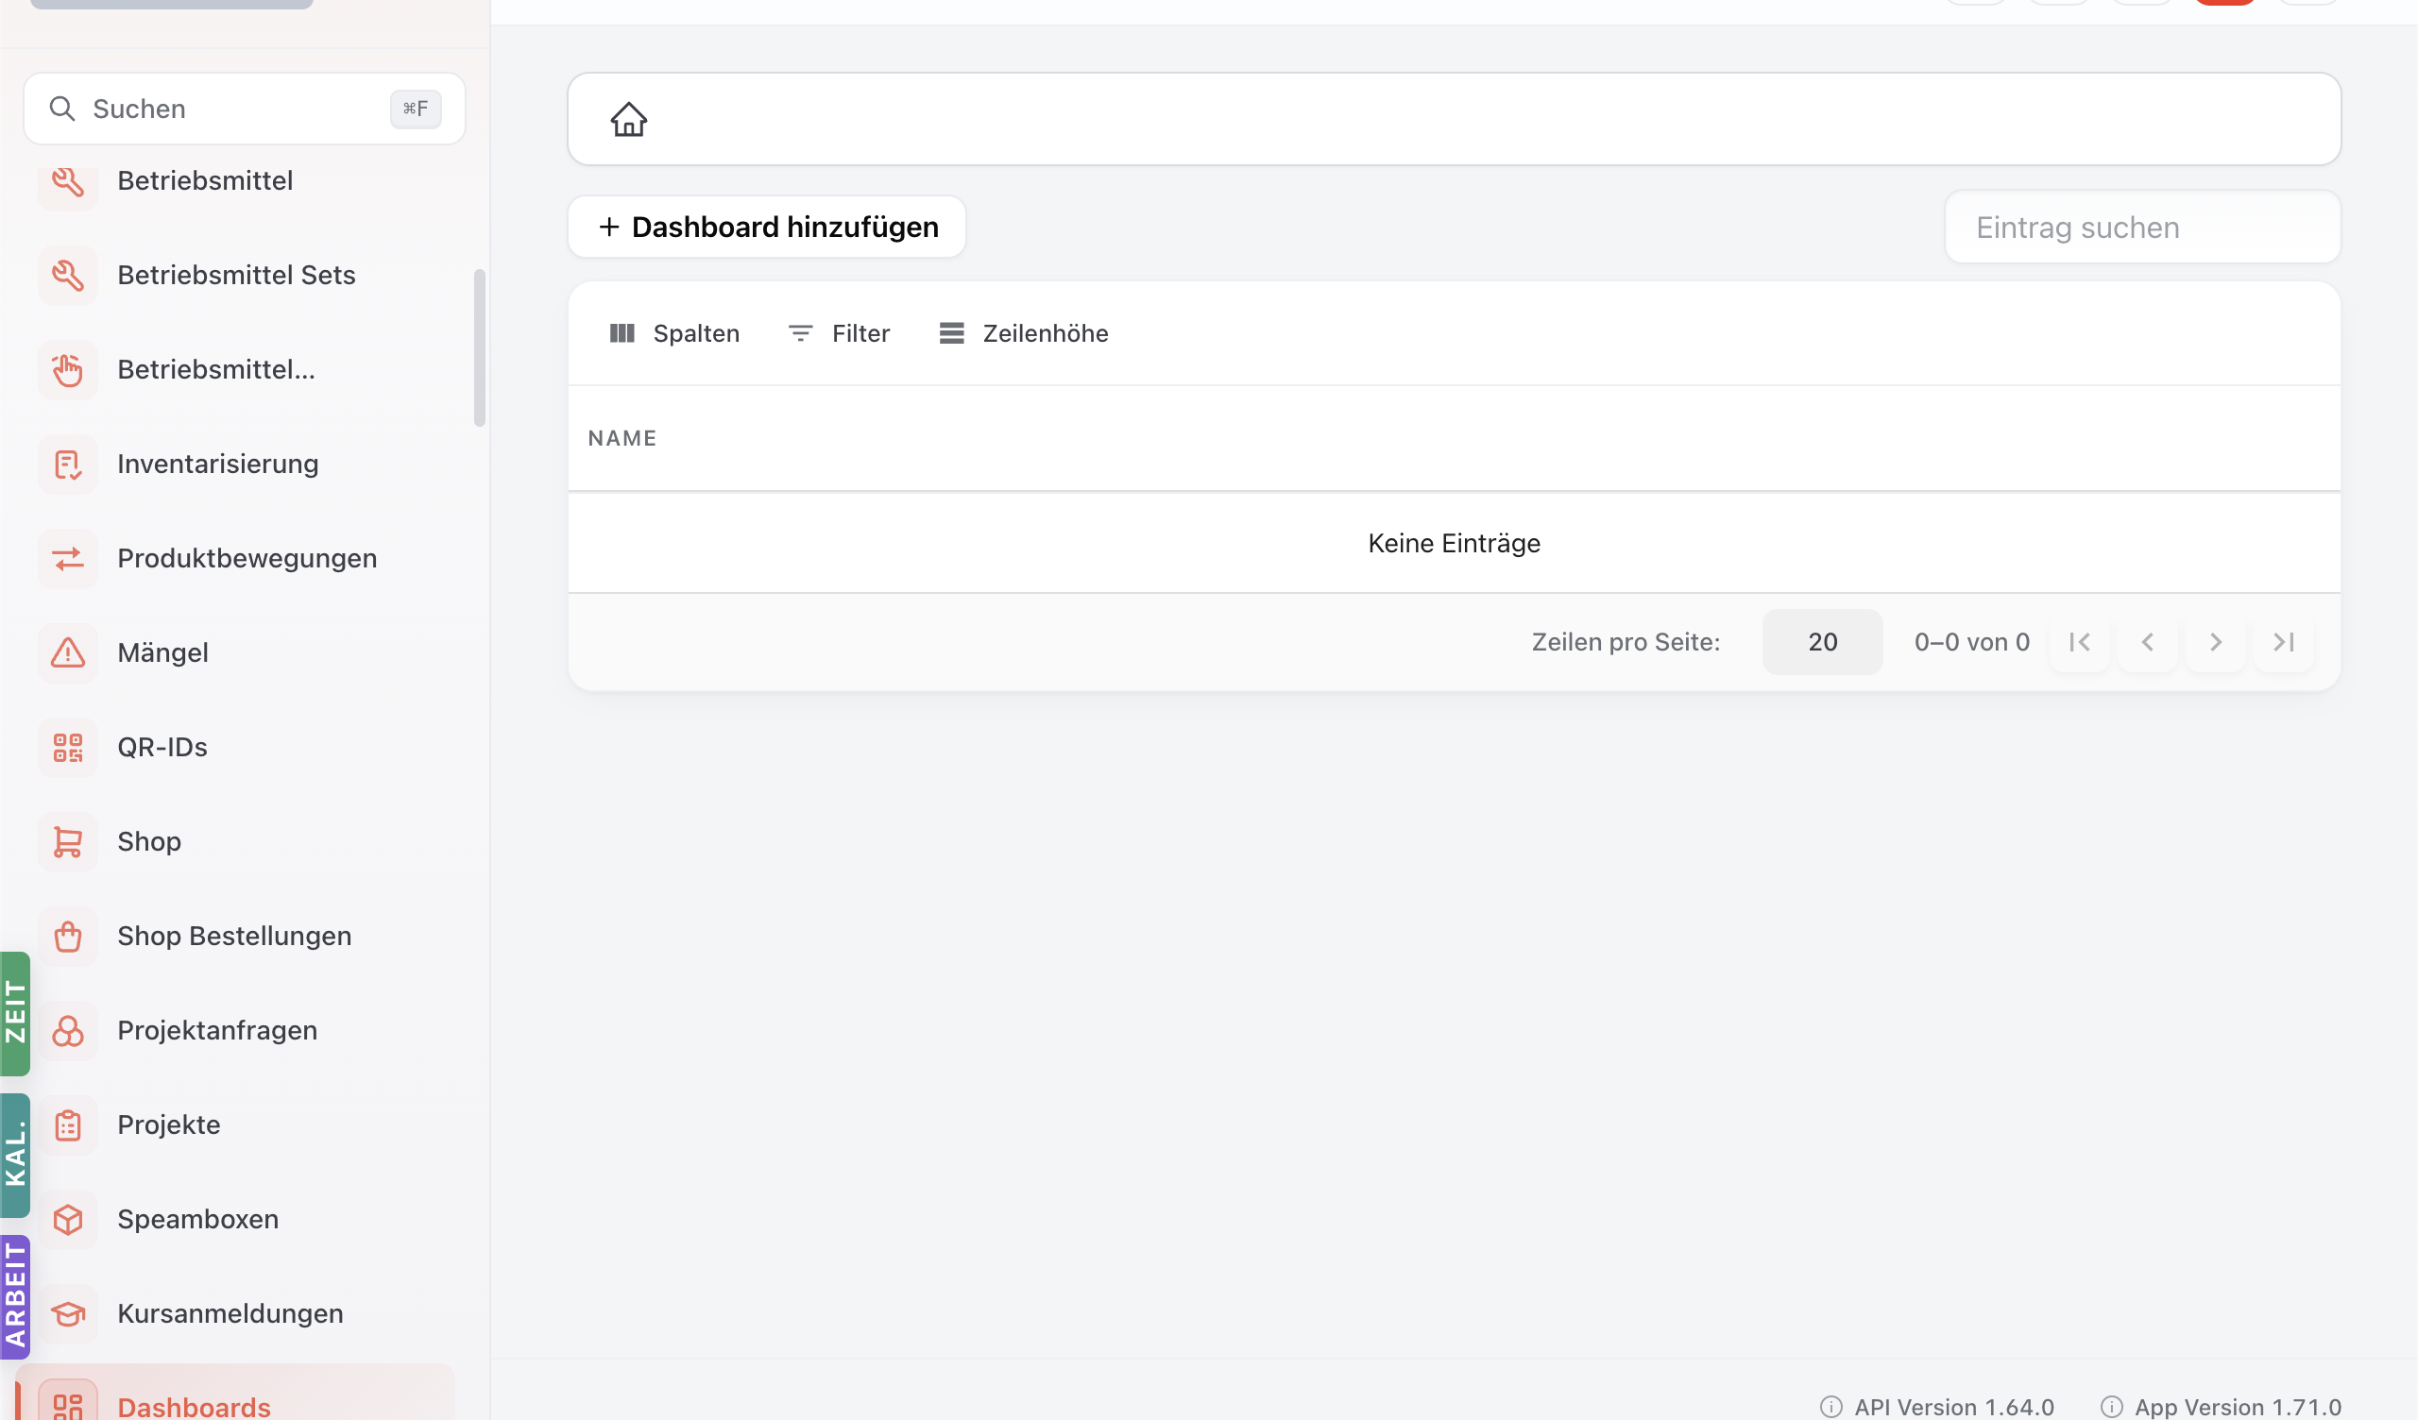The image size is (2418, 1420).
Task: Click the Filter lines icon
Action: (800, 333)
